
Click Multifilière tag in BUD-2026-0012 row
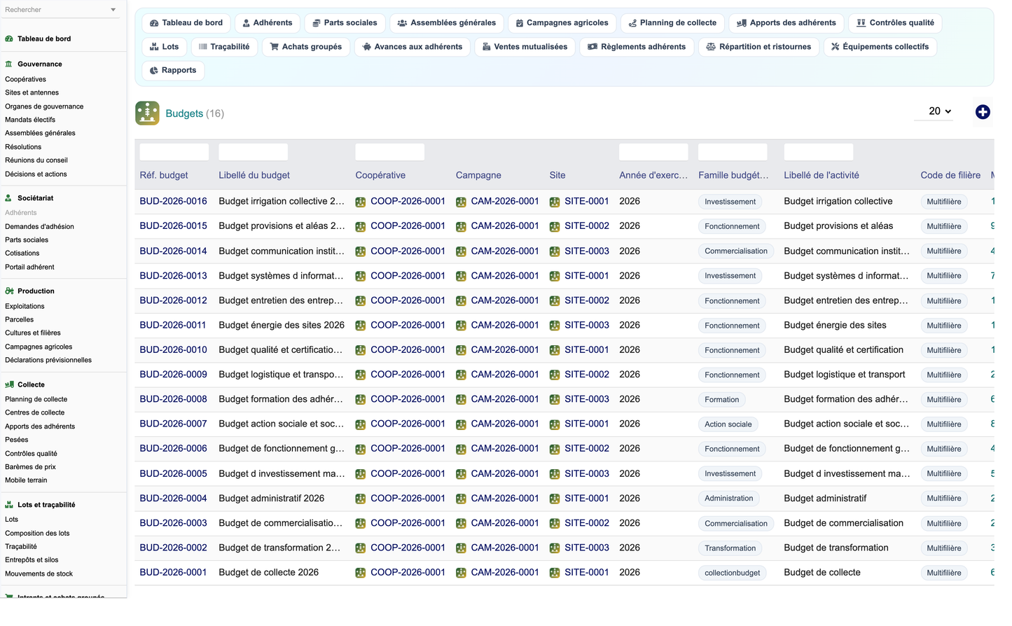coord(943,301)
